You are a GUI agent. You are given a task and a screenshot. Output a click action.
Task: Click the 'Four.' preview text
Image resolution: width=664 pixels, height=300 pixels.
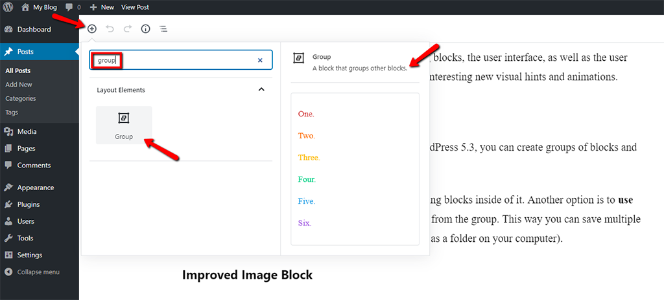pyautogui.click(x=307, y=180)
